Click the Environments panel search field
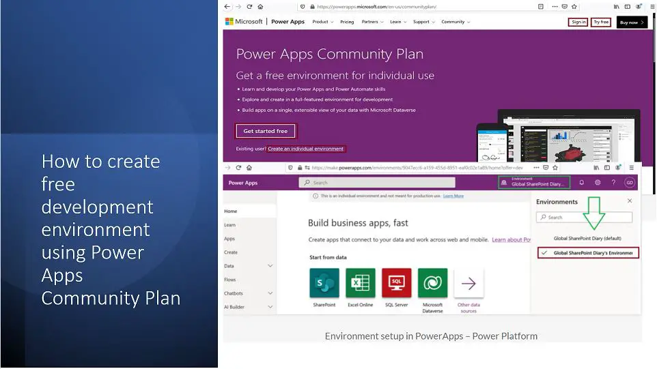 pyautogui.click(x=584, y=217)
